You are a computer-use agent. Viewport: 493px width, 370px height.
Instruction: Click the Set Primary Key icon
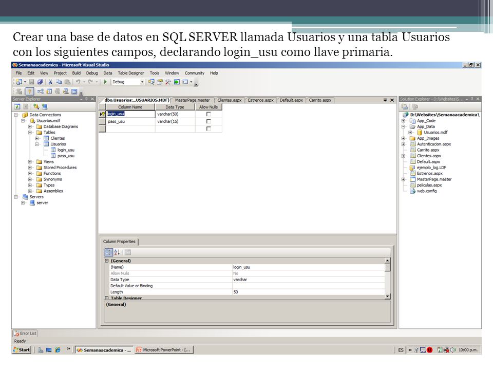[30, 91]
